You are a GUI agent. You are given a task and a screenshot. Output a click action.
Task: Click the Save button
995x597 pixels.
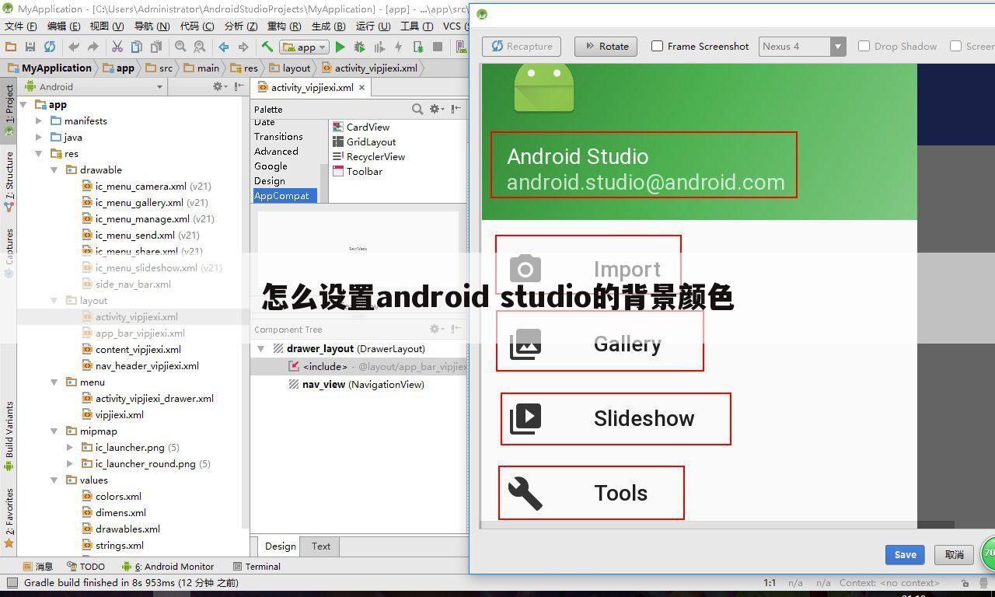click(905, 554)
